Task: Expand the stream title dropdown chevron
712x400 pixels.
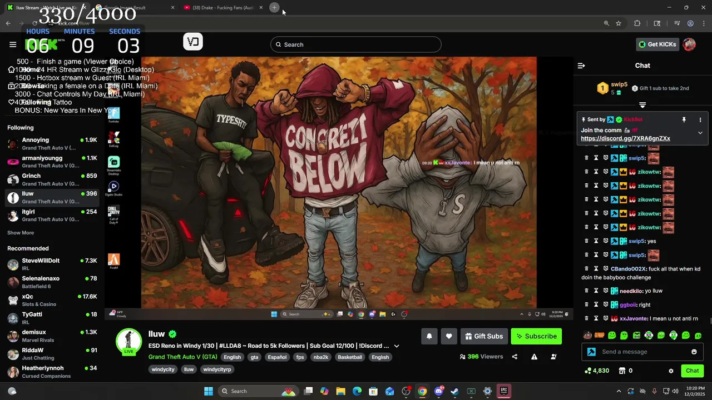Action: tap(397, 346)
